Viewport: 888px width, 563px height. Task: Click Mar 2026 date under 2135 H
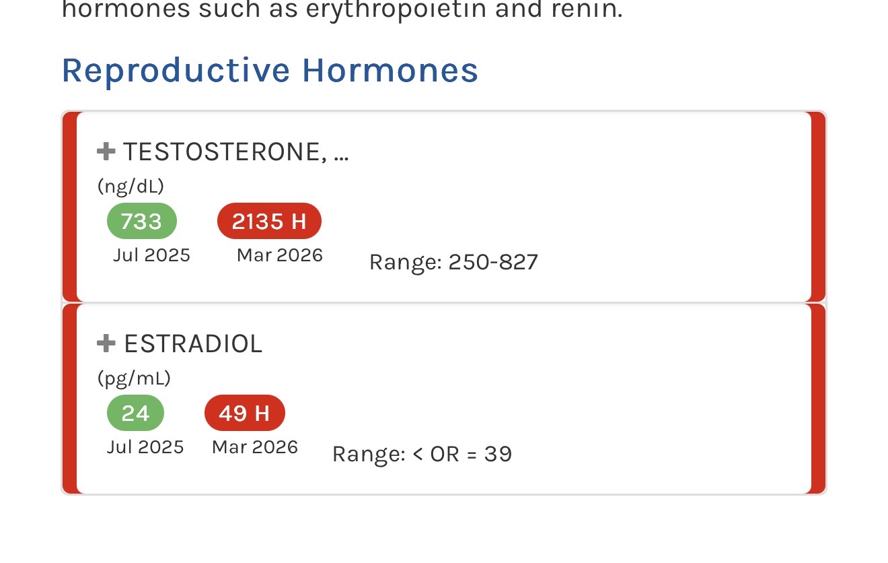pyautogui.click(x=280, y=256)
